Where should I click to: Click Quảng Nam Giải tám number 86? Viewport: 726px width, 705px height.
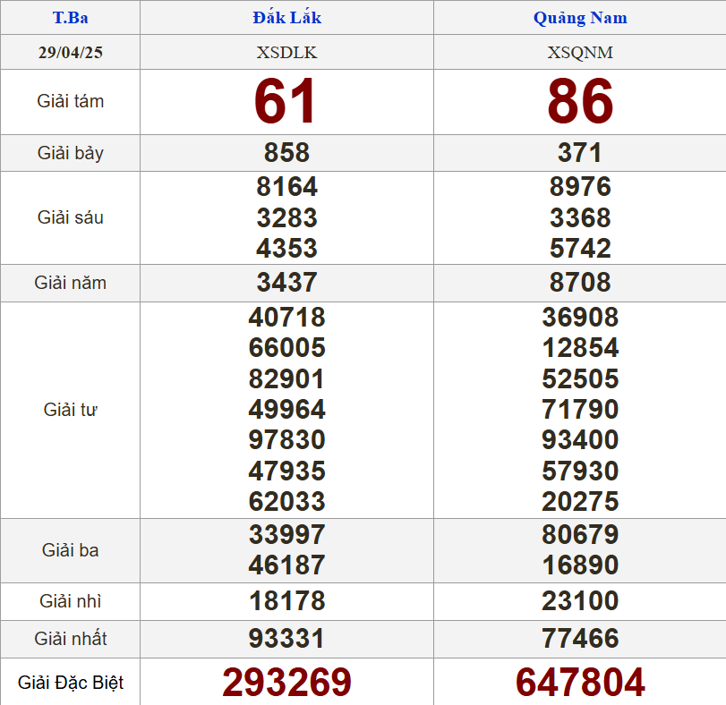click(580, 101)
